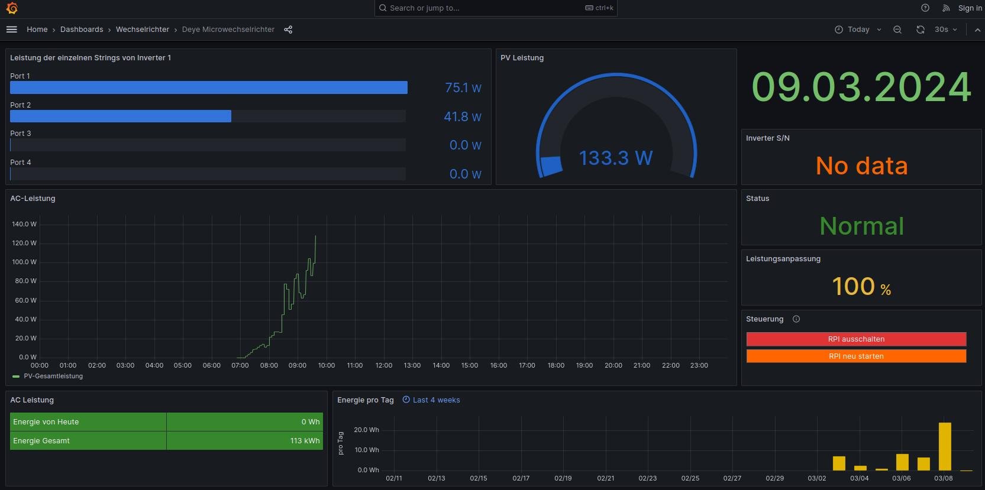The image size is (985, 490).
Task: Show info tooltip icon beside Steuerung
Action: pos(796,319)
